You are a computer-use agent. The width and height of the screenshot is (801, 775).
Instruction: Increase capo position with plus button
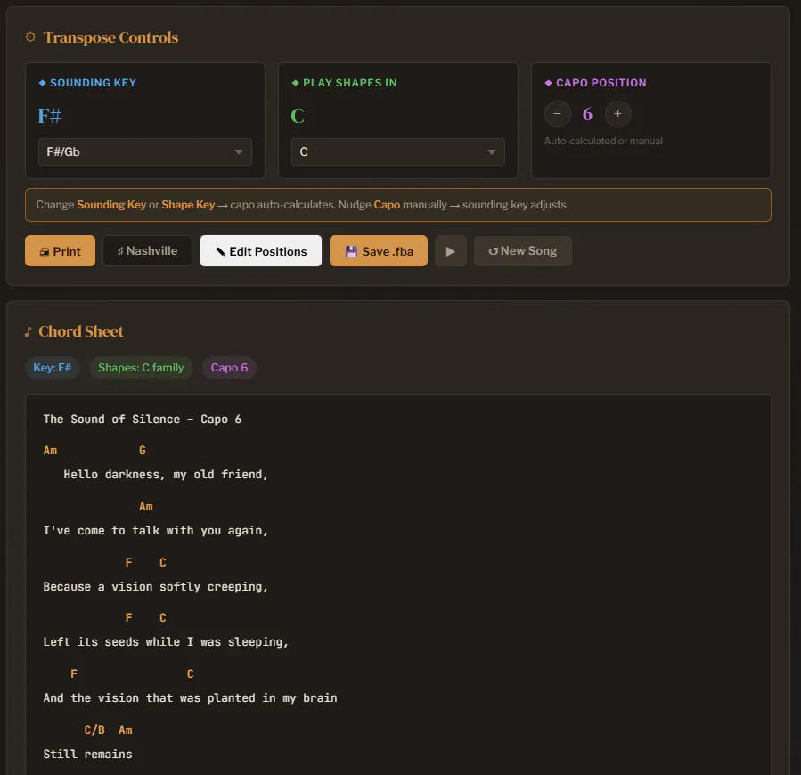coord(617,114)
